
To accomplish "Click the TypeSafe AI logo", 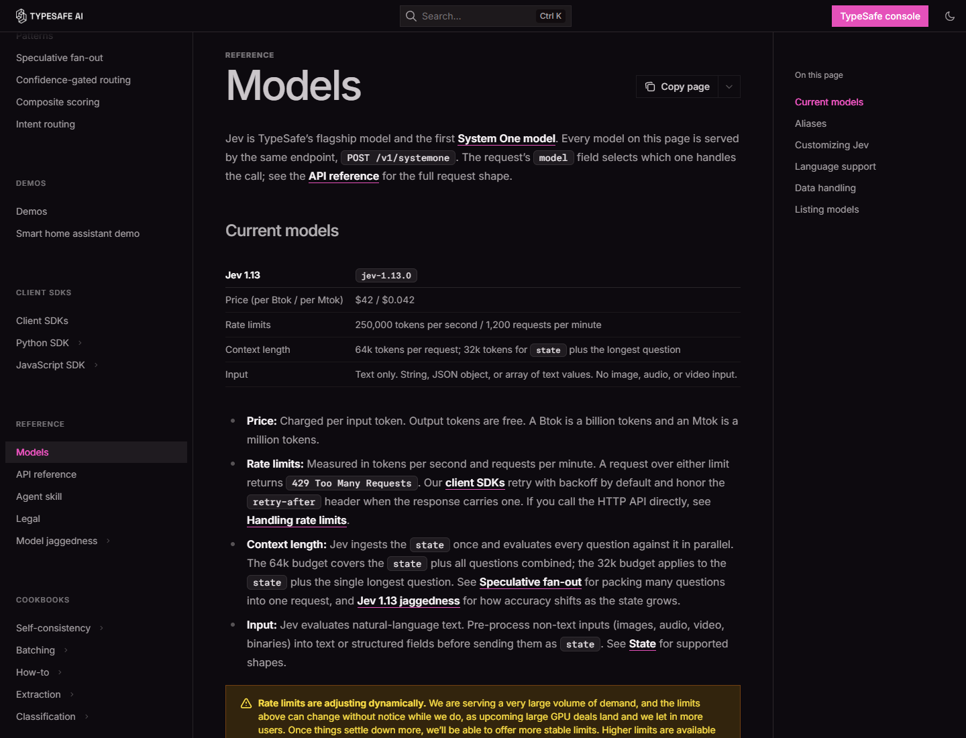I will pyautogui.click(x=50, y=16).
